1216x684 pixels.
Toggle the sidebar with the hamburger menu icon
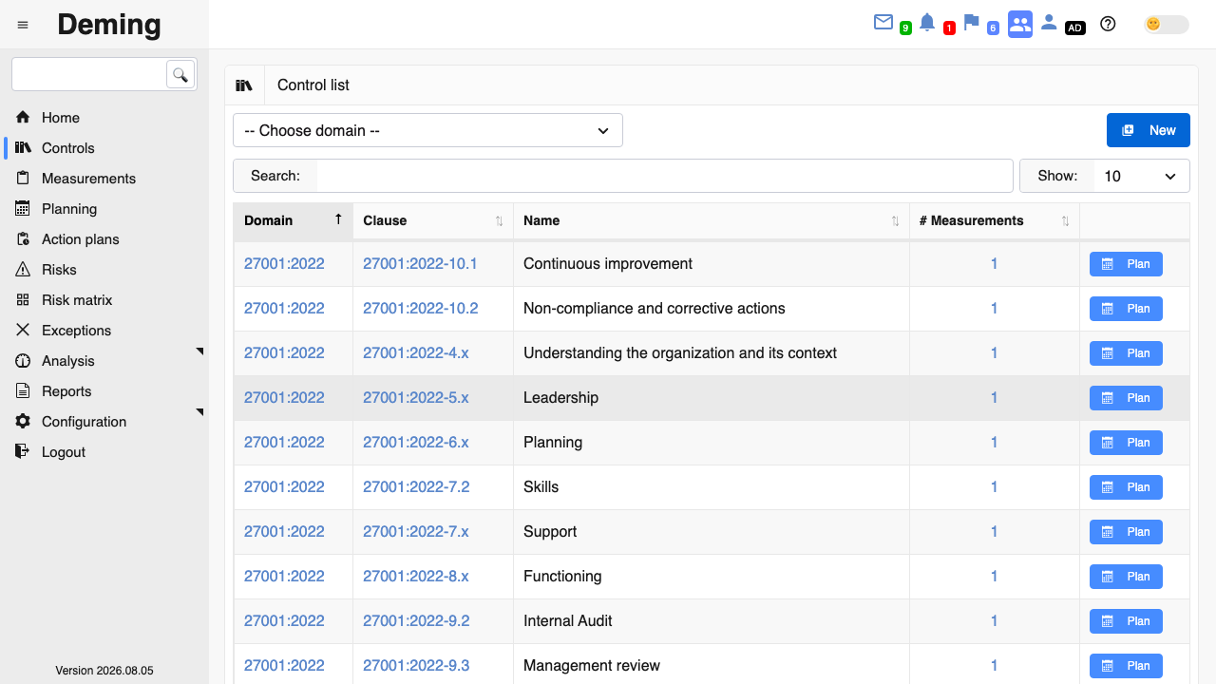click(x=23, y=25)
